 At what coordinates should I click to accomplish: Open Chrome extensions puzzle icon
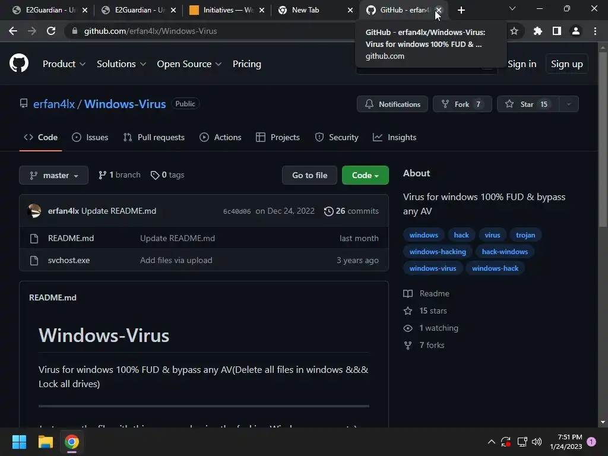(537, 31)
